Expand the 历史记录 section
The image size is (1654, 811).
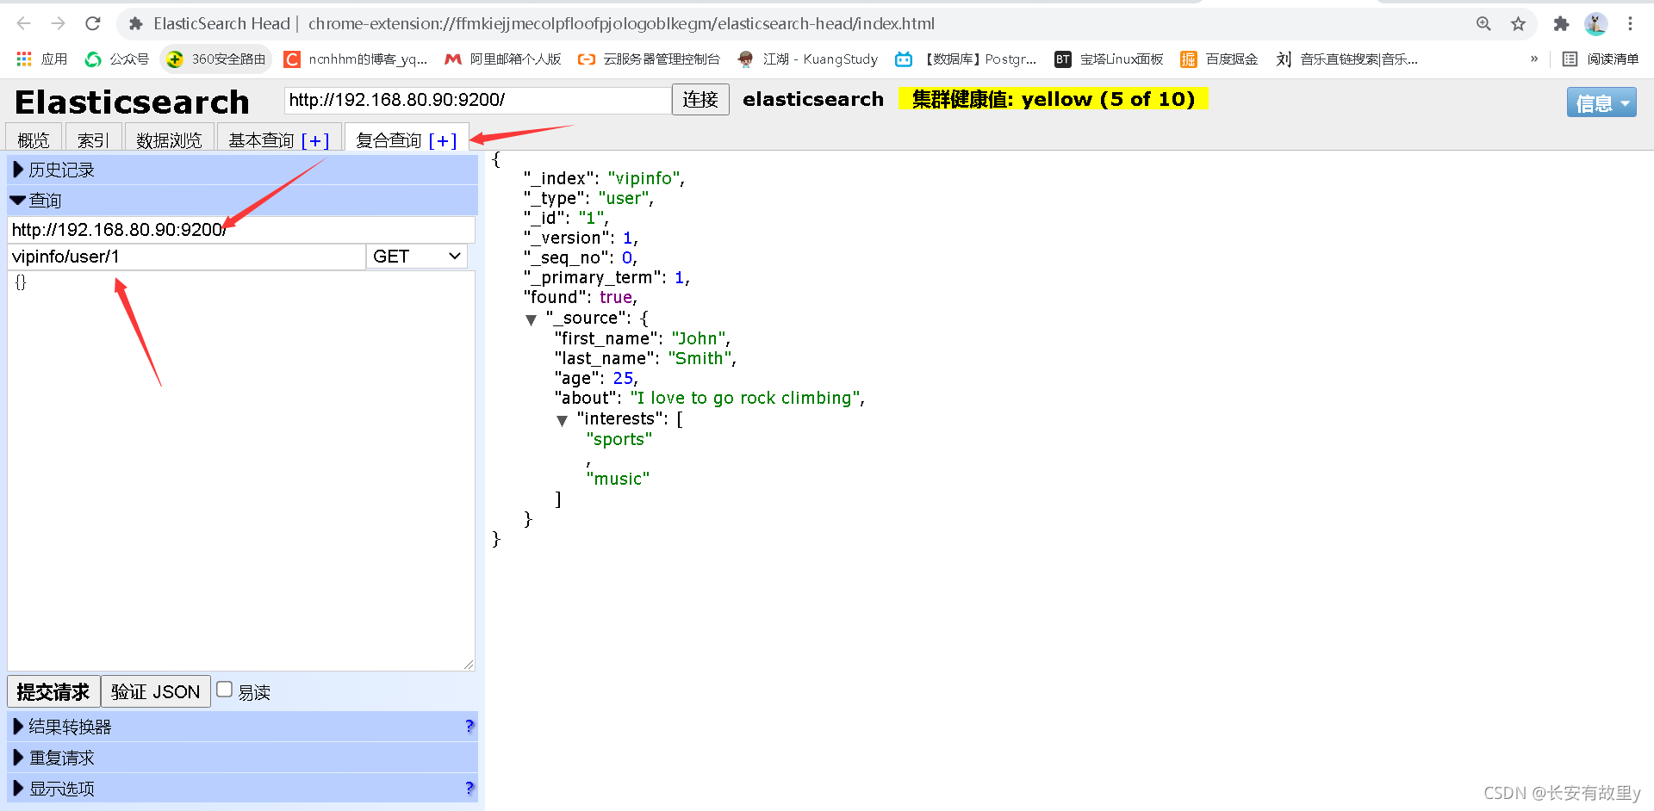click(242, 170)
